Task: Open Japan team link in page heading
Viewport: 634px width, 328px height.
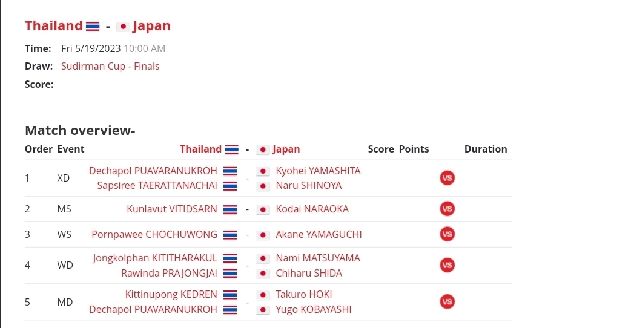Action: (151, 26)
